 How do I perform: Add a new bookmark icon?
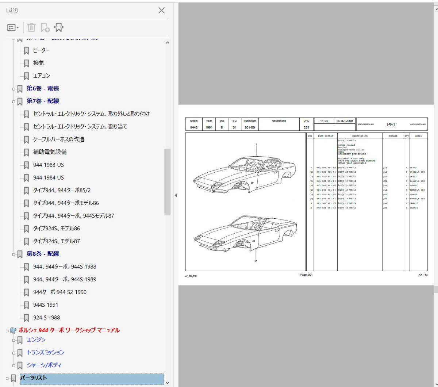point(45,28)
